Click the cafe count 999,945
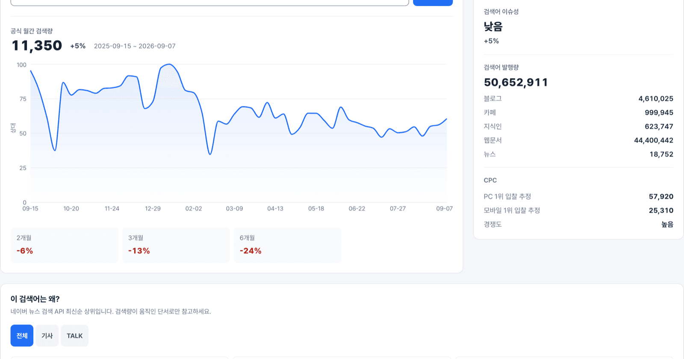Viewport: 684px width, 359px height. 659,113
